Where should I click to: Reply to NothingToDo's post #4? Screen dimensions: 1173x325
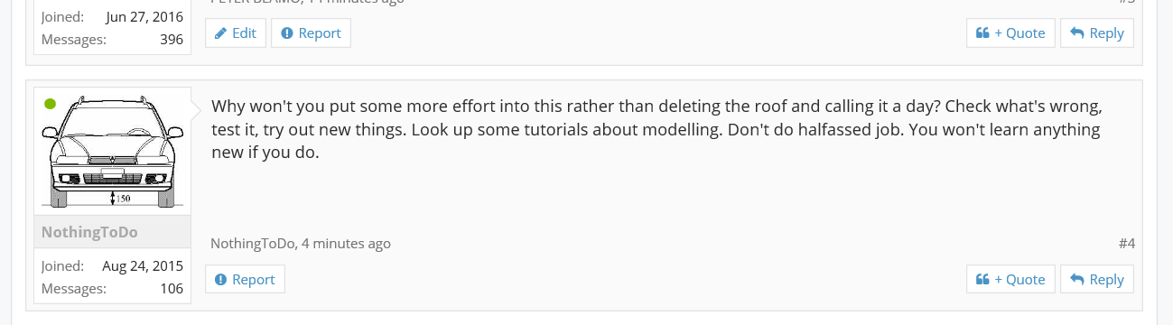pyautogui.click(x=1096, y=280)
